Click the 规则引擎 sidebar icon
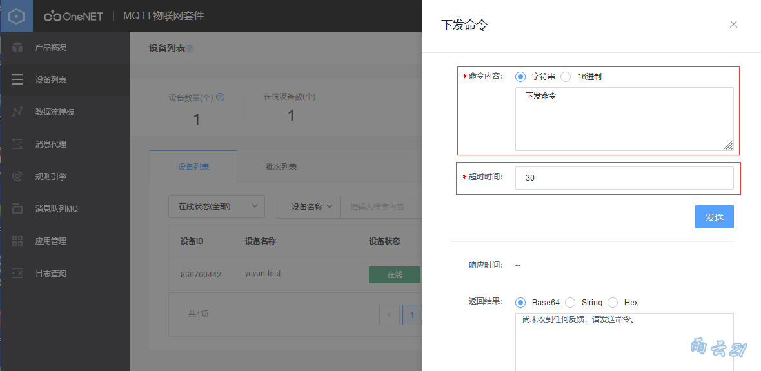 coord(17,176)
